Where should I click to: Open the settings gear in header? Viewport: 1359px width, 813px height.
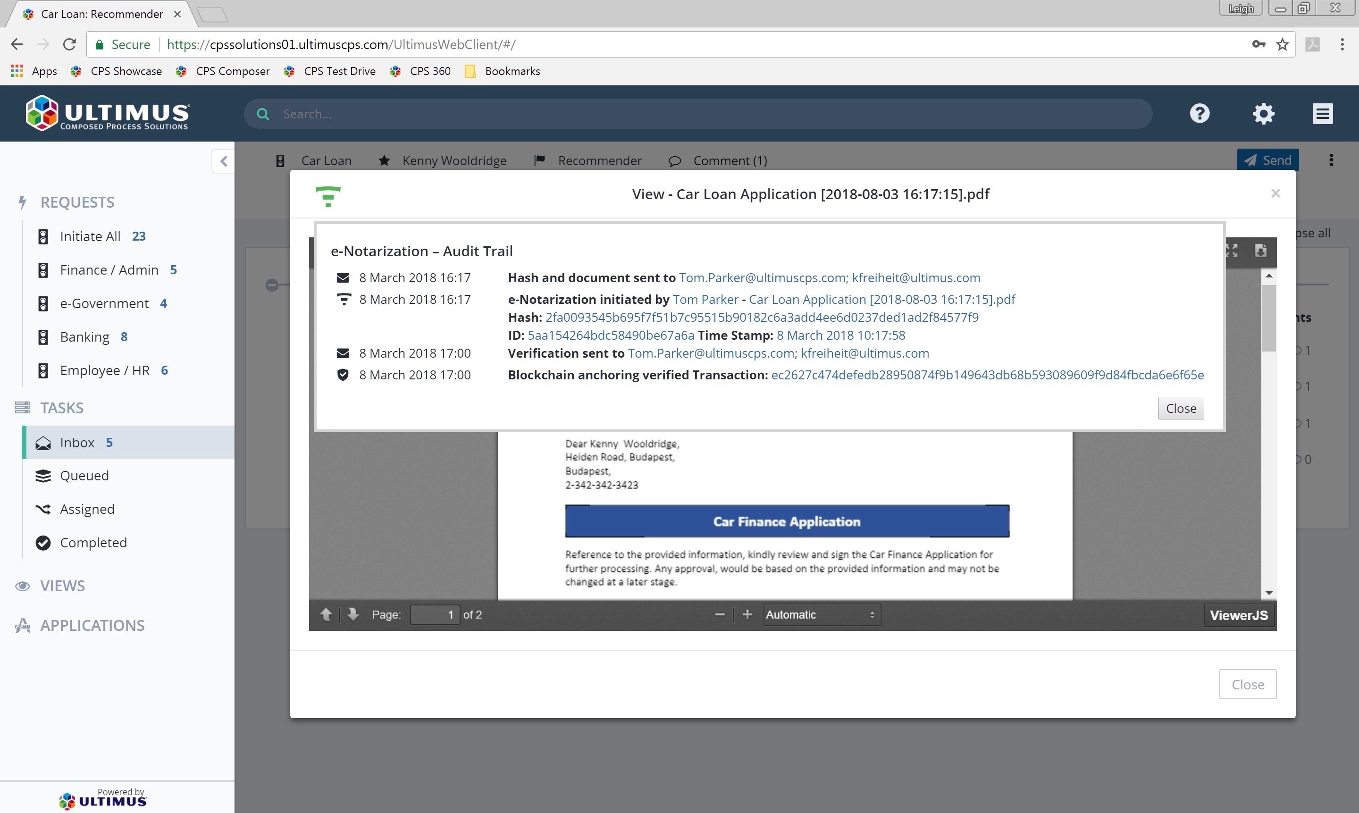click(1263, 113)
